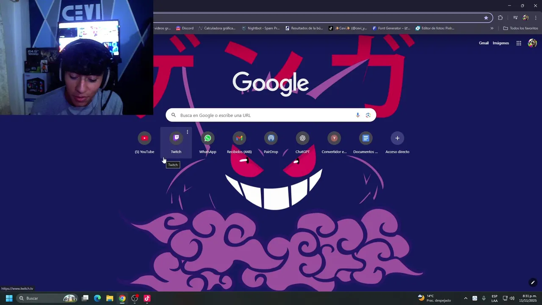Screen dimensions: 542x305
Task: Change the ESP LAA input language
Action: point(495,298)
